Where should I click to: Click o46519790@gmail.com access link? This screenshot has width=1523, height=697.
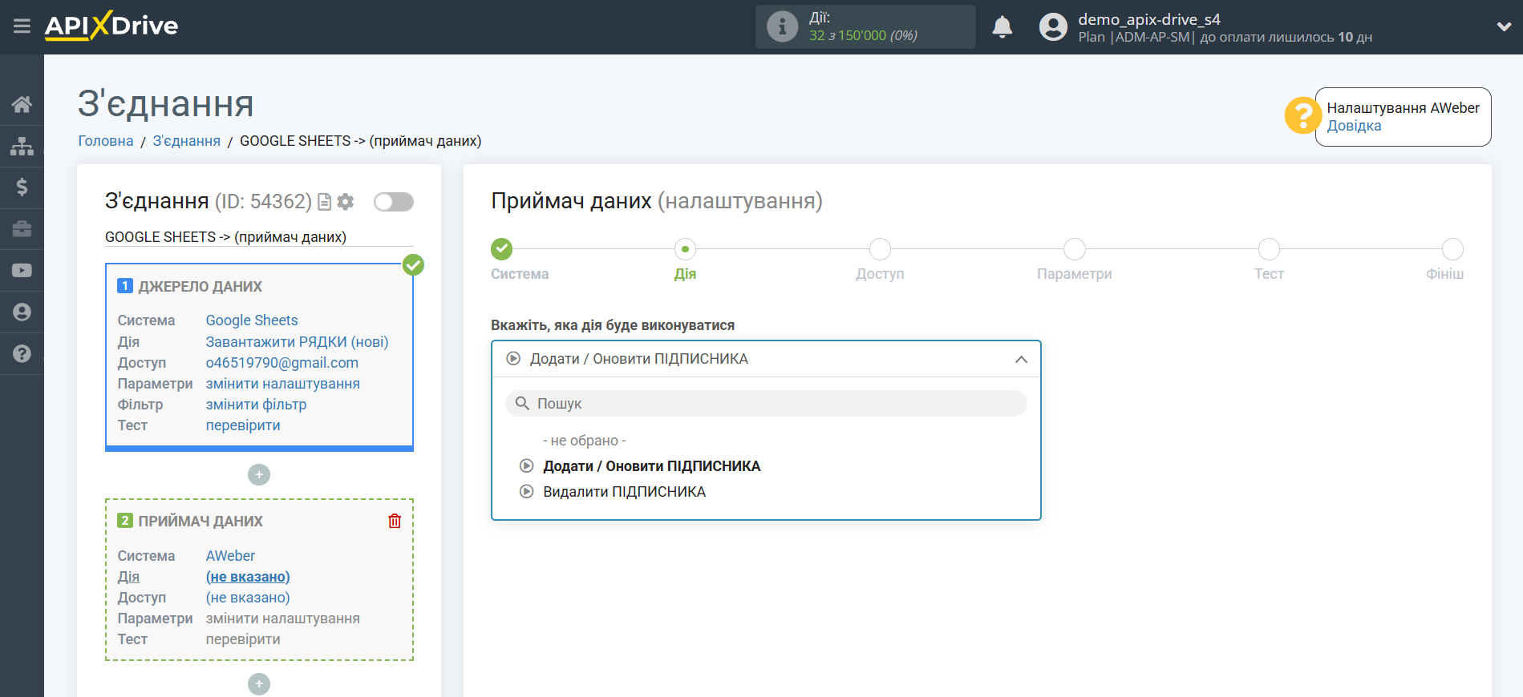pyautogui.click(x=282, y=363)
